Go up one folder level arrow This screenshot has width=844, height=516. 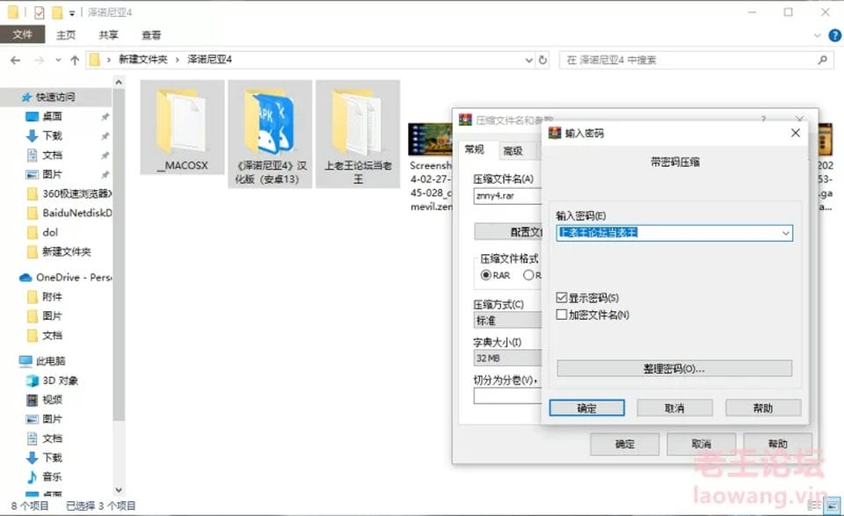tap(75, 61)
